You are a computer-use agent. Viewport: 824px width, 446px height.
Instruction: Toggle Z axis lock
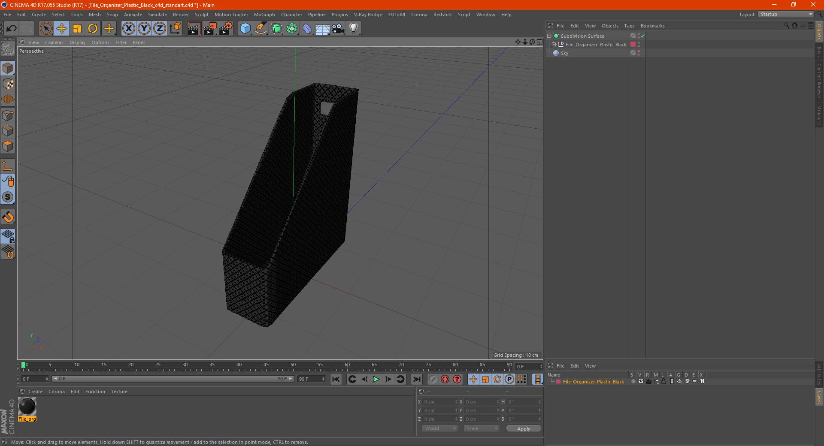160,29
